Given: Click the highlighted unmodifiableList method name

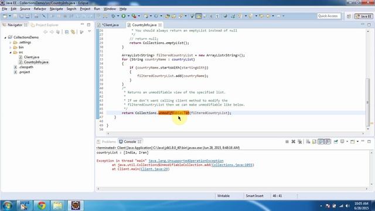Looking at the screenshot, I should (173, 113).
